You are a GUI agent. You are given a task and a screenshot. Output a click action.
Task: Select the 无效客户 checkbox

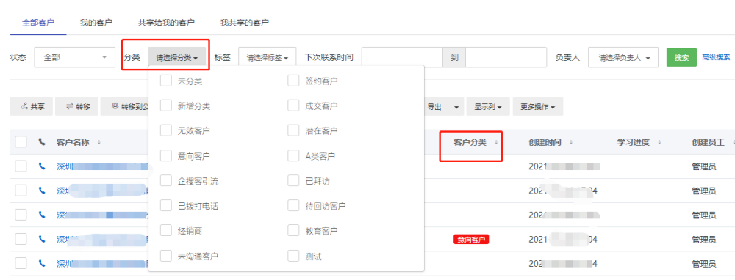coord(166,130)
